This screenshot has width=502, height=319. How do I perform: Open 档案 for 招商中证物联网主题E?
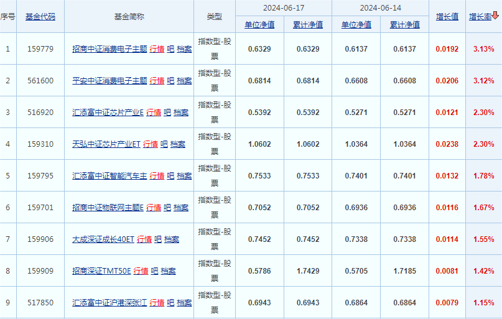tap(181, 207)
